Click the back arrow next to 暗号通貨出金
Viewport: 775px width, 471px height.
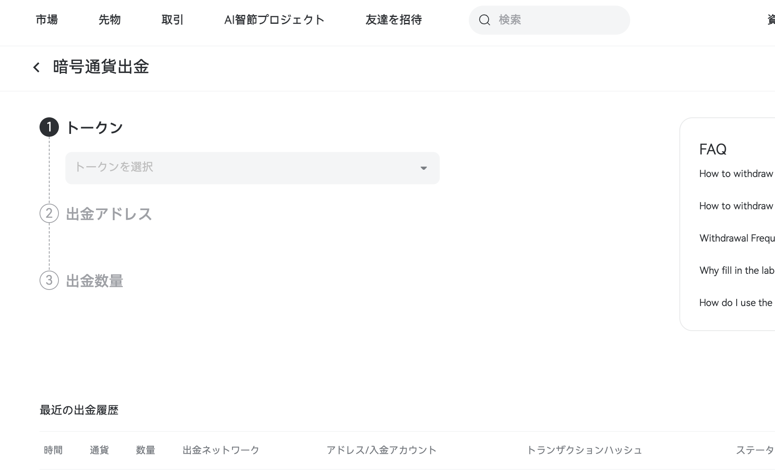point(36,67)
